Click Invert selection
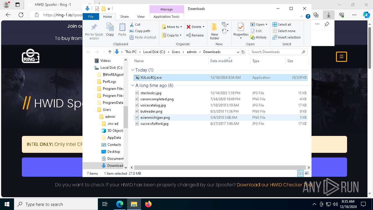The width and height of the screenshot is (373, 210). click(x=286, y=37)
